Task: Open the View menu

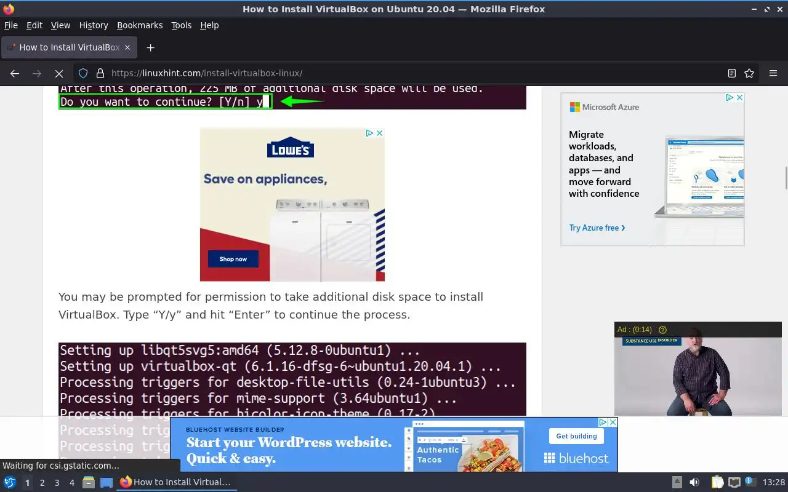Action: pos(60,25)
